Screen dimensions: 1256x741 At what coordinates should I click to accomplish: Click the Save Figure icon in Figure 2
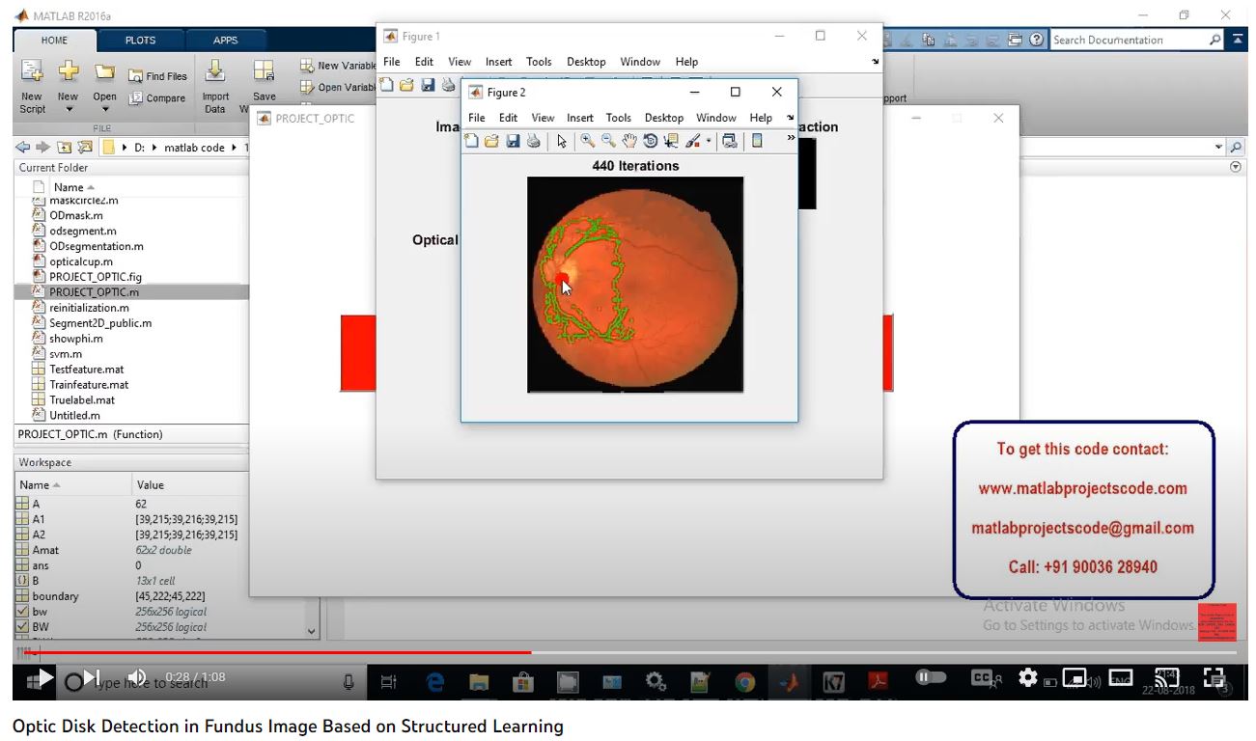(x=513, y=141)
